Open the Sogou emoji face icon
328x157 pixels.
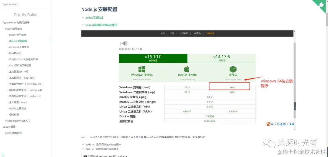click(278, 124)
